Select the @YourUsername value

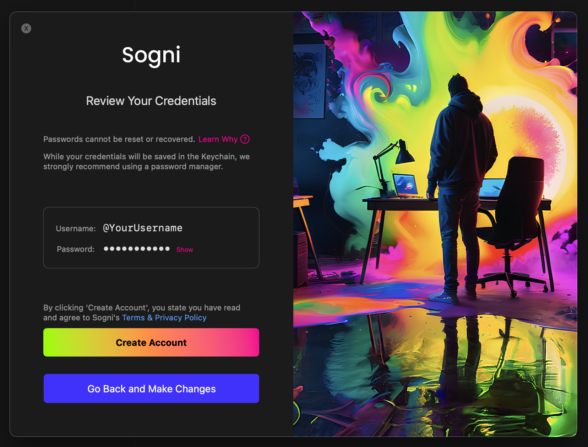pos(143,228)
